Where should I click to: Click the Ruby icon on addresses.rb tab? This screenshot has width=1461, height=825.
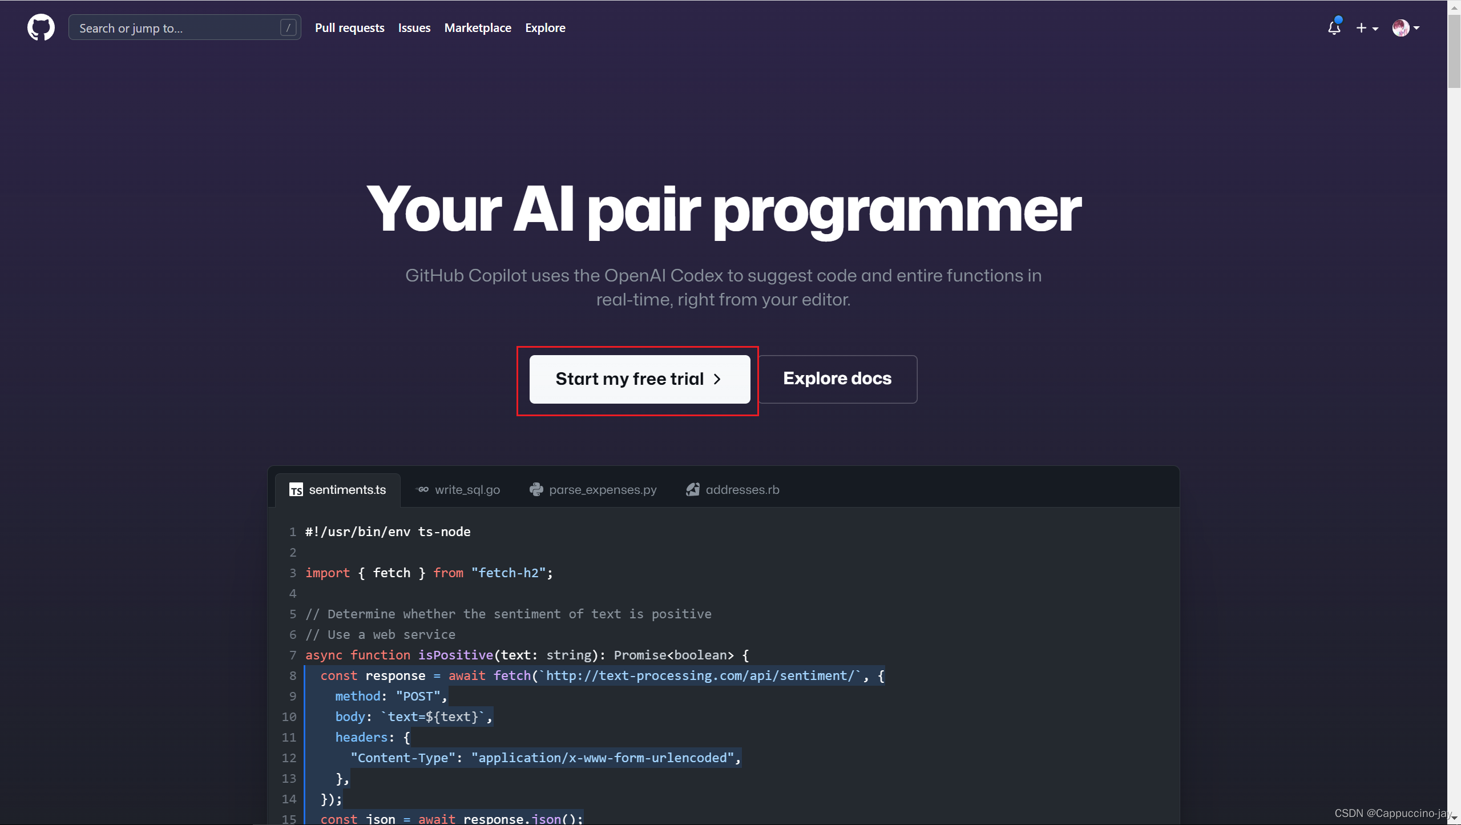click(x=693, y=489)
